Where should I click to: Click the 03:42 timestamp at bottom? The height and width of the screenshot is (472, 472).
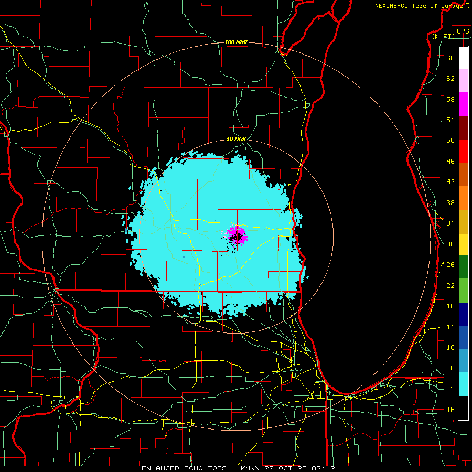point(324,468)
